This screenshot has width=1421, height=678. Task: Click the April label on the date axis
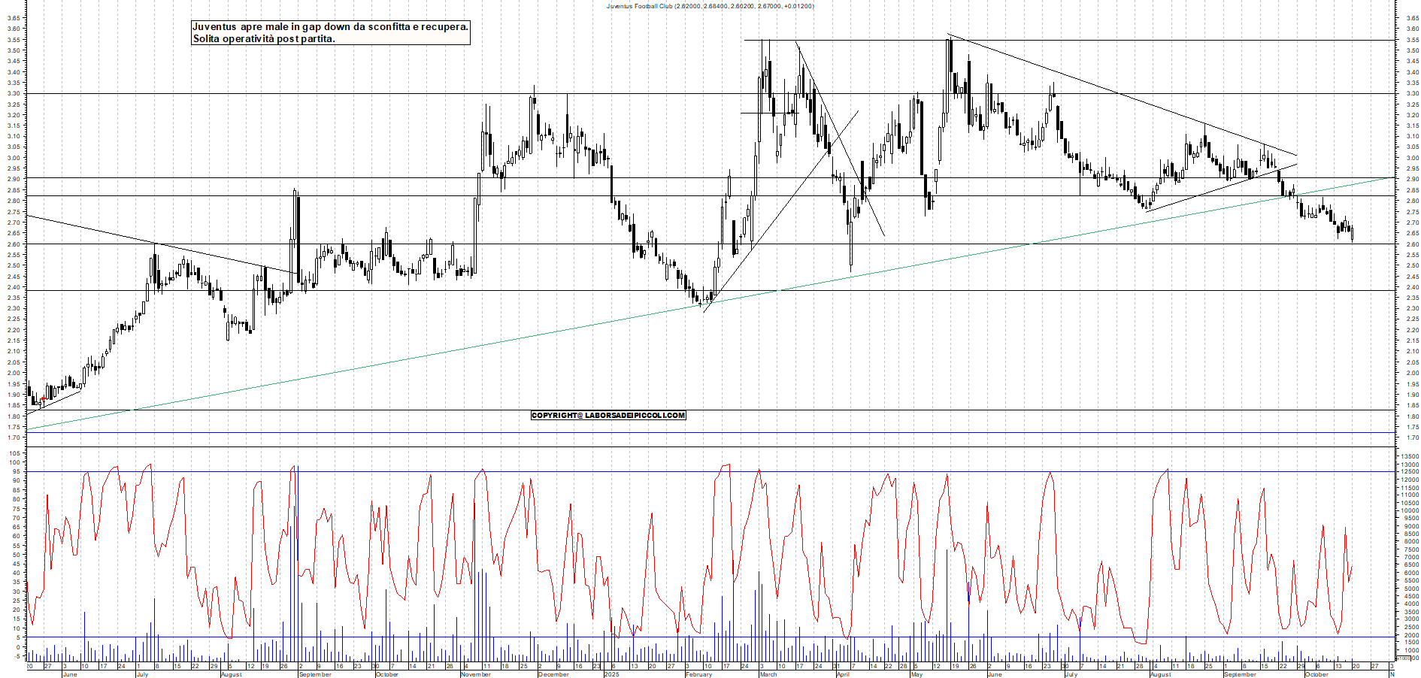[x=843, y=674]
